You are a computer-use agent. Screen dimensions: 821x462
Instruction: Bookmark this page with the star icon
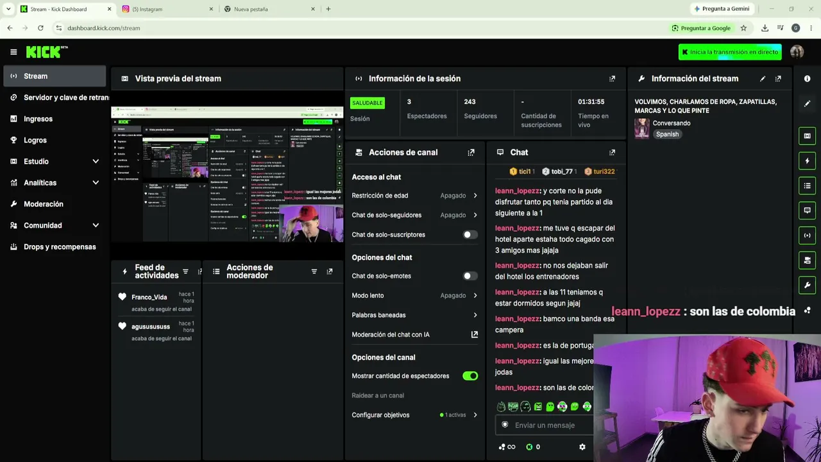pos(743,28)
